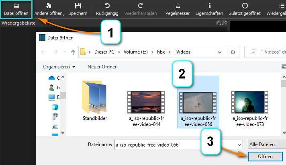Image resolution: width=286 pixels, height=165 pixels.
Task: Undock the Wiedergabeliste panel
Action: pos(218,23)
